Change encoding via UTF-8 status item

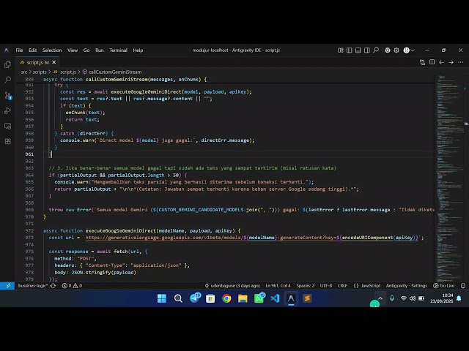coord(325,286)
